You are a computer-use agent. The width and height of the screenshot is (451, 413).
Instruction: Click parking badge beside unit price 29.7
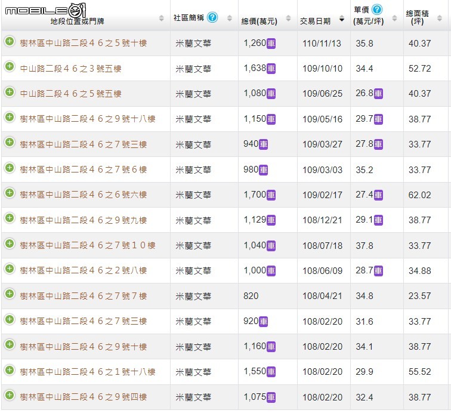point(378,119)
